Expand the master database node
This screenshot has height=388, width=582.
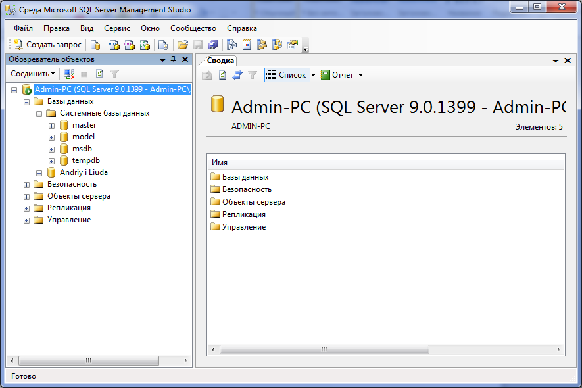point(51,126)
